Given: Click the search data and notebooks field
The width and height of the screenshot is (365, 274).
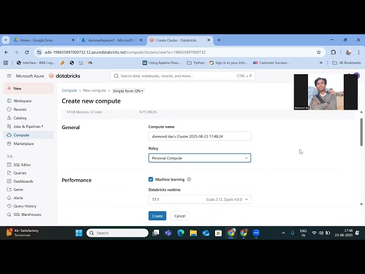Looking at the screenshot, I should (182, 76).
